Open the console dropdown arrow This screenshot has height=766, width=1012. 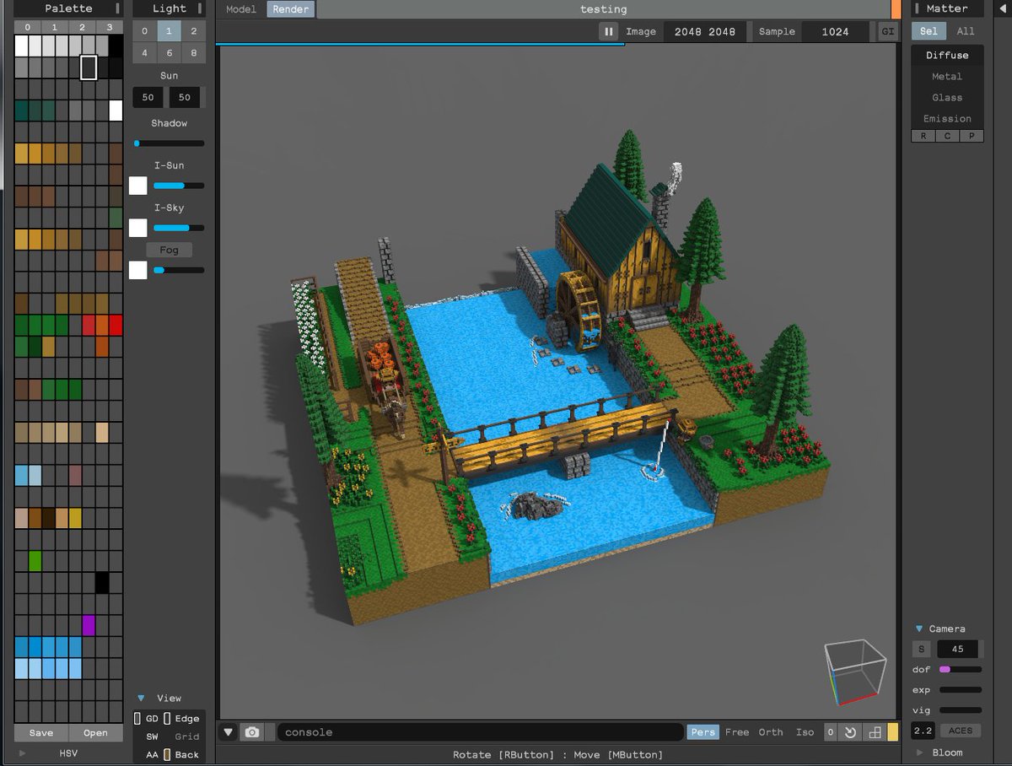(229, 732)
